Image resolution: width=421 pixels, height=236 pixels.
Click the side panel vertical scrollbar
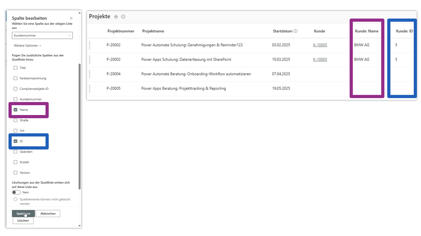click(x=79, y=126)
